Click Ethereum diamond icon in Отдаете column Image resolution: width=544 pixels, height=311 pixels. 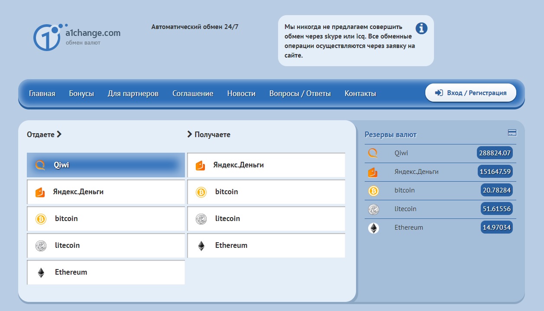point(41,273)
